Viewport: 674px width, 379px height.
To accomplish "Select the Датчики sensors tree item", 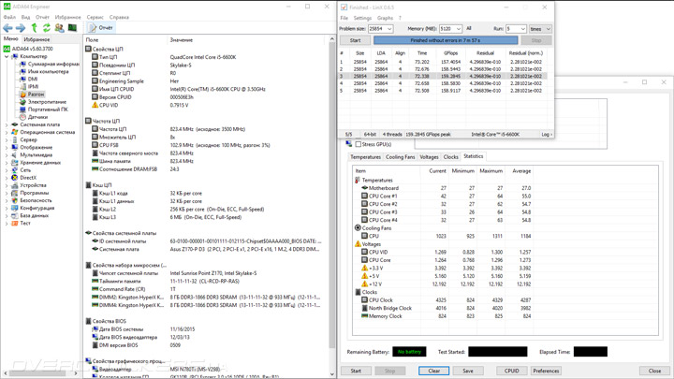I will [37, 117].
